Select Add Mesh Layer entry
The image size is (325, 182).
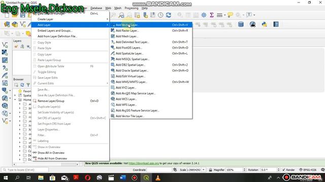click(x=151, y=36)
